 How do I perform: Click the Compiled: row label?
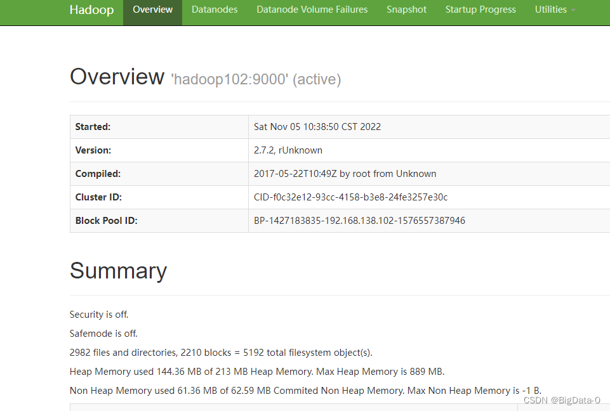(98, 174)
